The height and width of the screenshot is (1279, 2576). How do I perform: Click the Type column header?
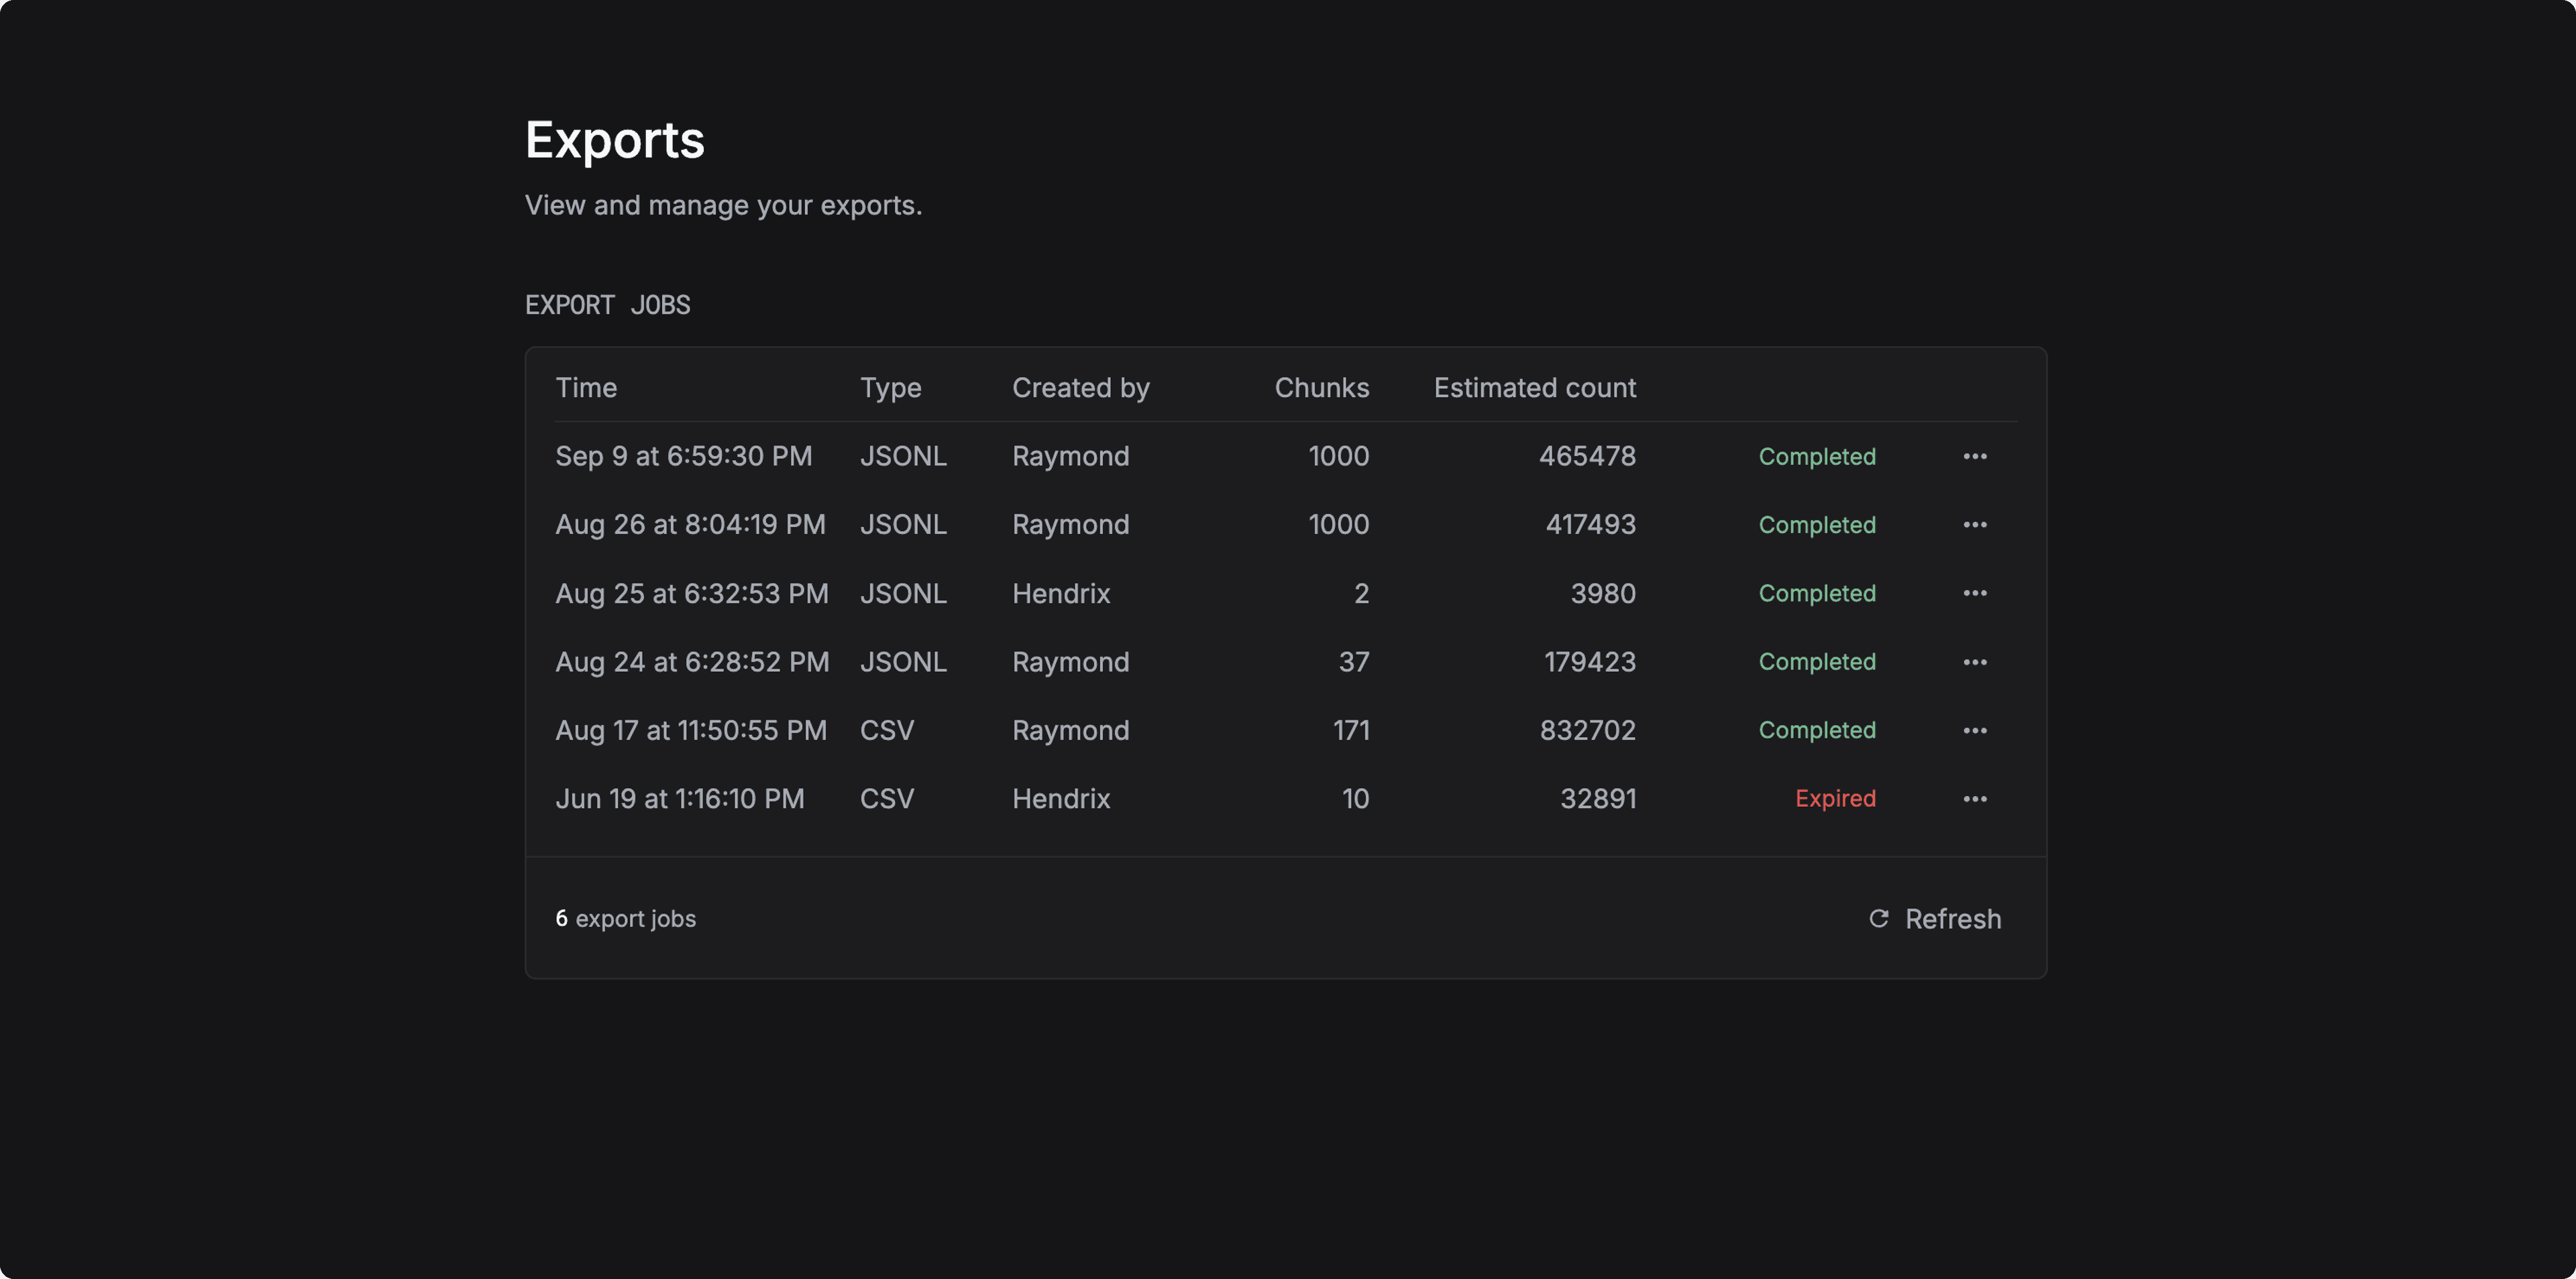890,388
